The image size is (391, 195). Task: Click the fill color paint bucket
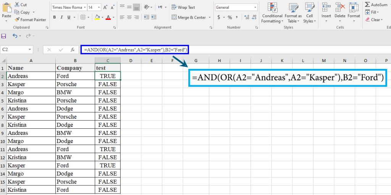(x=97, y=17)
